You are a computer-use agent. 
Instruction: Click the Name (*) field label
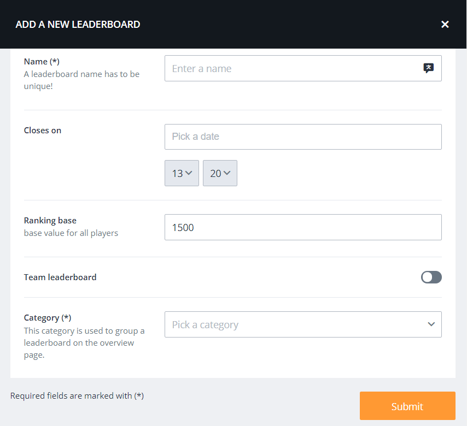point(42,62)
